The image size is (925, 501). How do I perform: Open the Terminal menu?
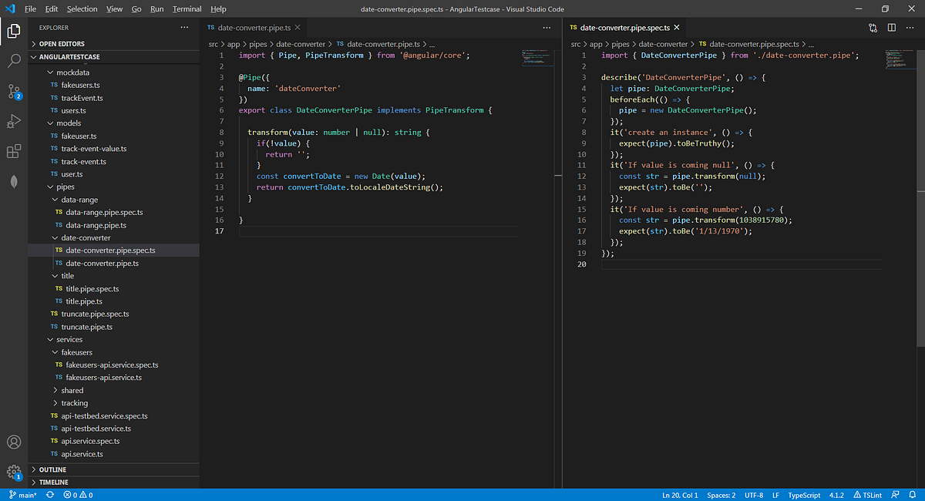coord(187,9)
